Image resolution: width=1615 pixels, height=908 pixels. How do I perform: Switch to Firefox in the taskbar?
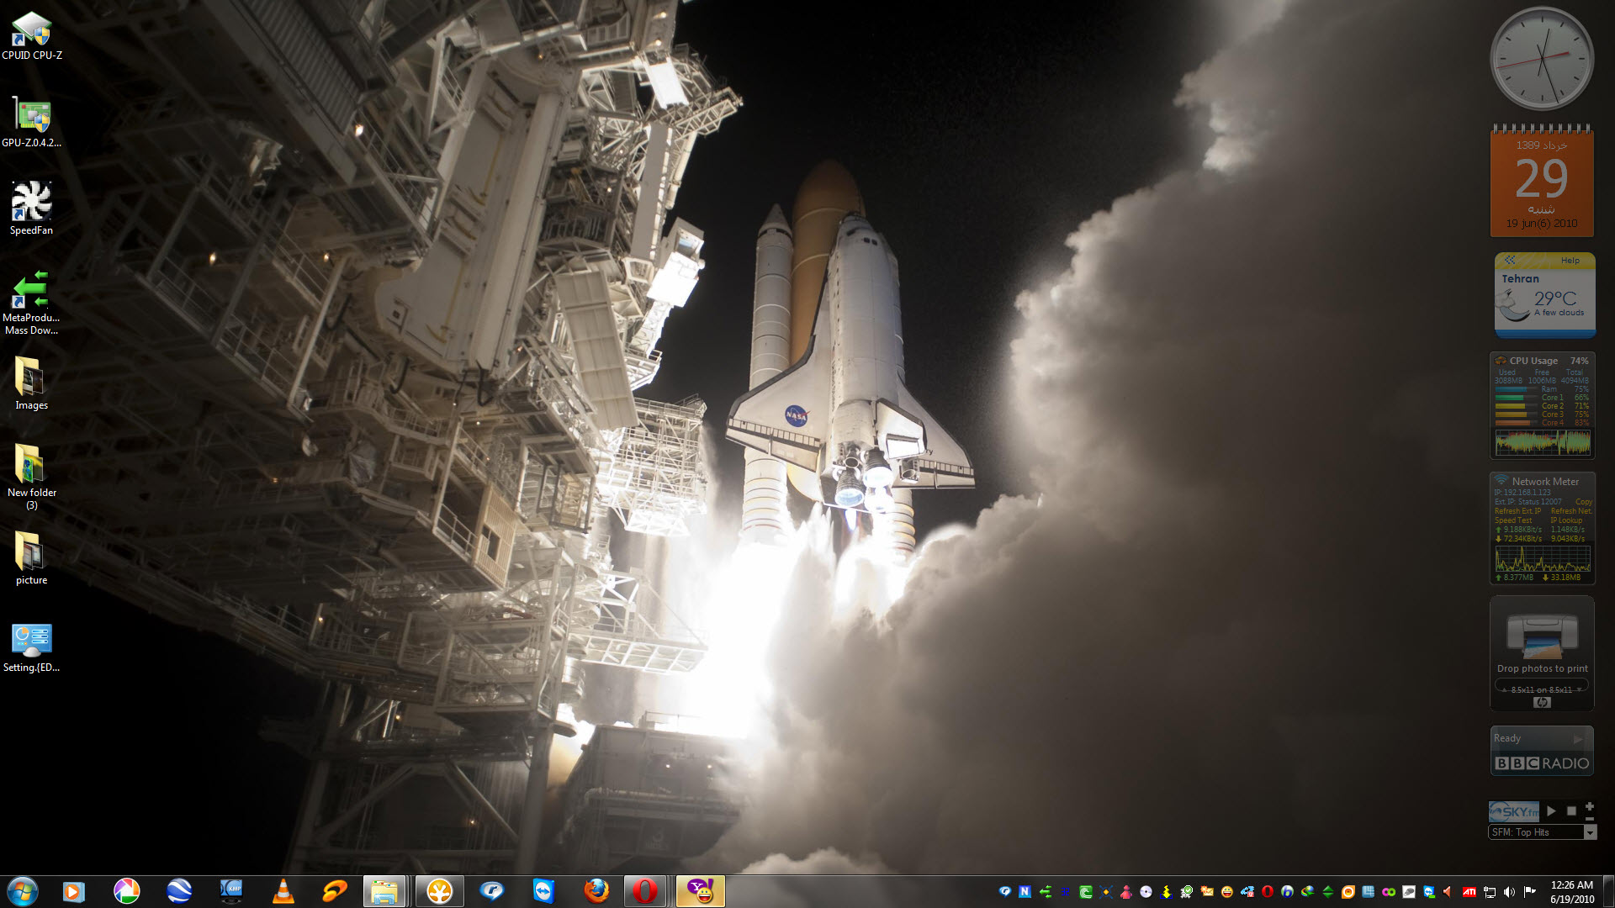tap(596, 891)
